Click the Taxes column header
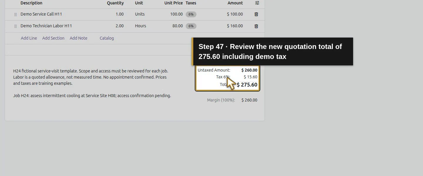Viewport: 423px width, 176px height. [x=191, y=3]
